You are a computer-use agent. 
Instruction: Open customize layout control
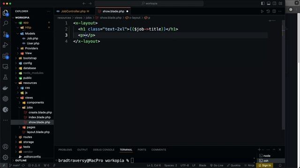coord(280,3)
